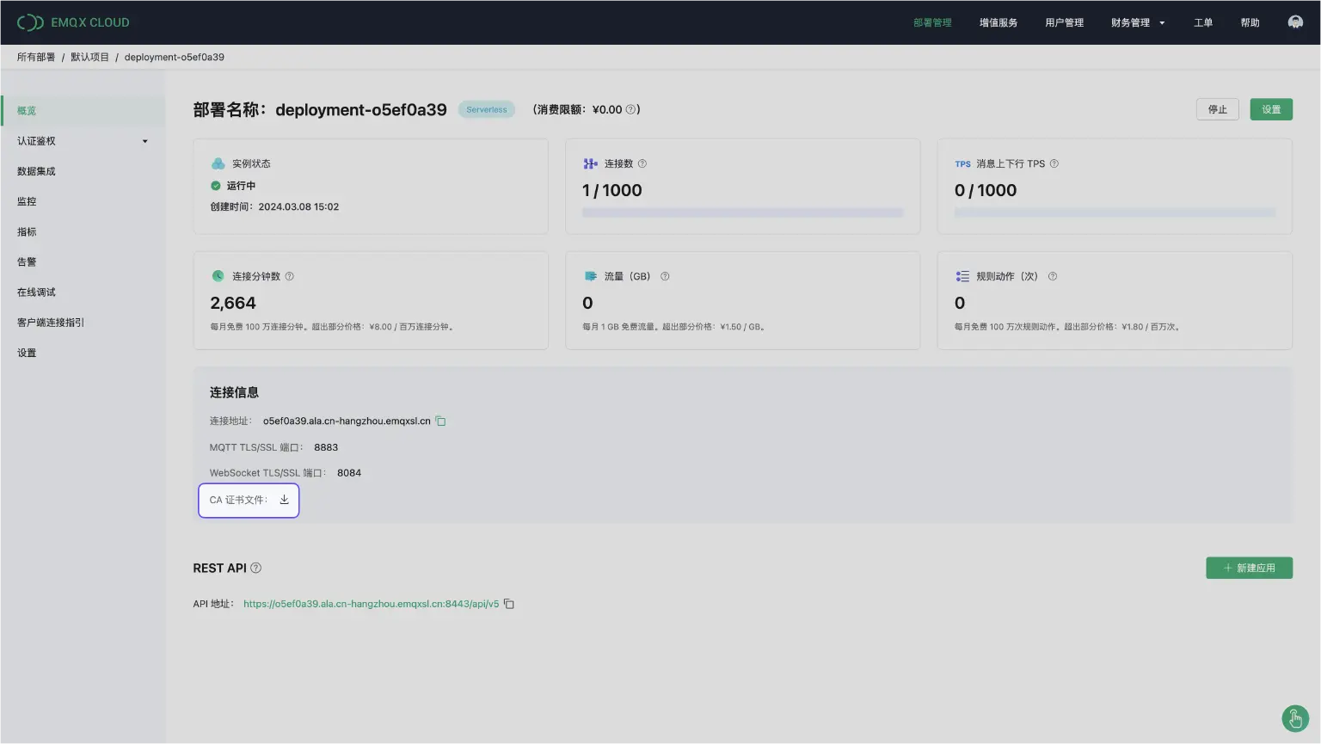This screenshot has height=744, width=1321.
Task: Show info for 规则动作 (次)
Action: 1053,276
